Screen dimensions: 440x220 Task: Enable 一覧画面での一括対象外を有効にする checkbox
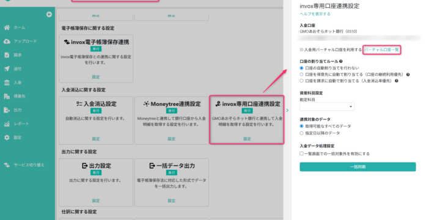point(302,154)
